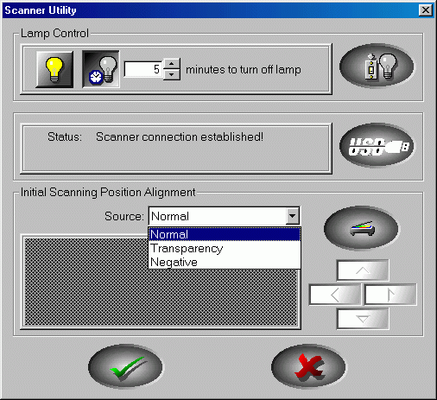This screenshot has width=437, height=400.
Task: Increase lamp-off minutes with spinner up arrow
Action: click(x=172, y=64)
